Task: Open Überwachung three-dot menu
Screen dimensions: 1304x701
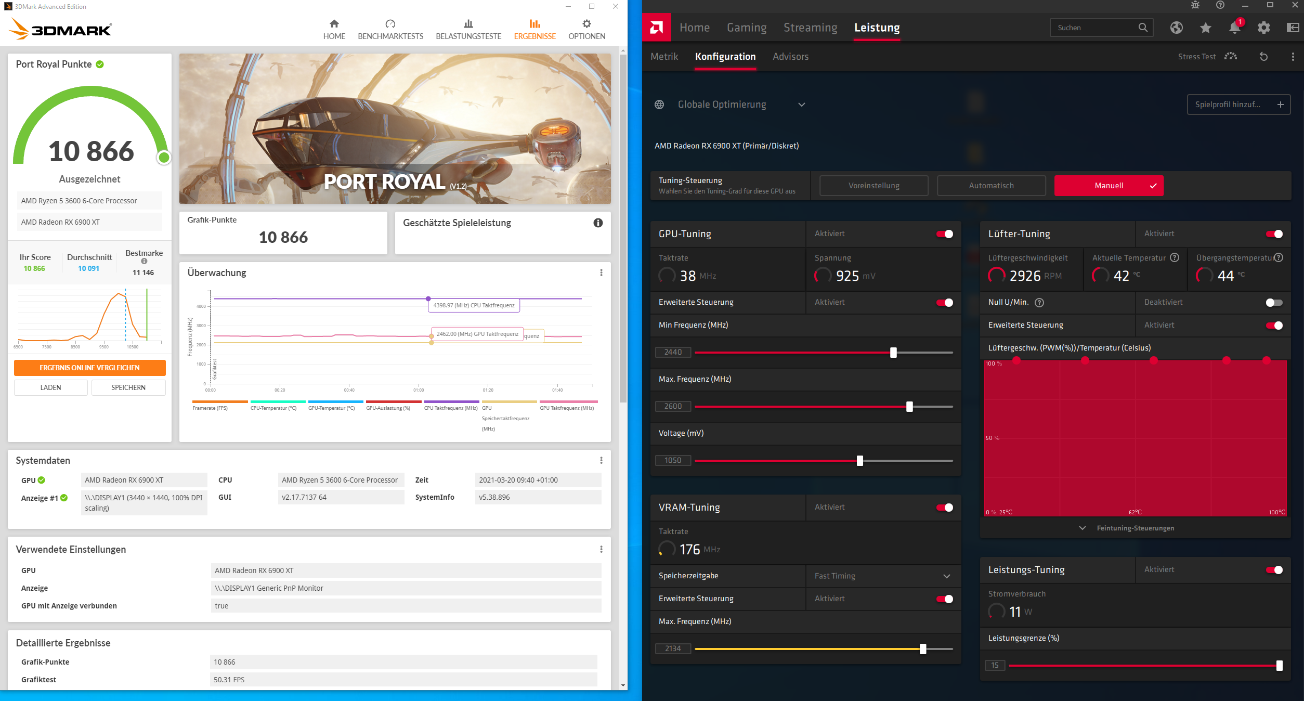Action: 601,272
